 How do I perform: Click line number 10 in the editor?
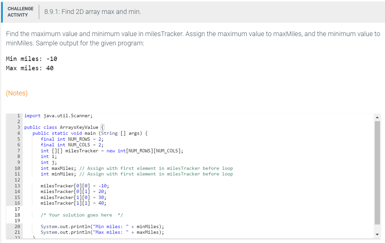[17, 168]
